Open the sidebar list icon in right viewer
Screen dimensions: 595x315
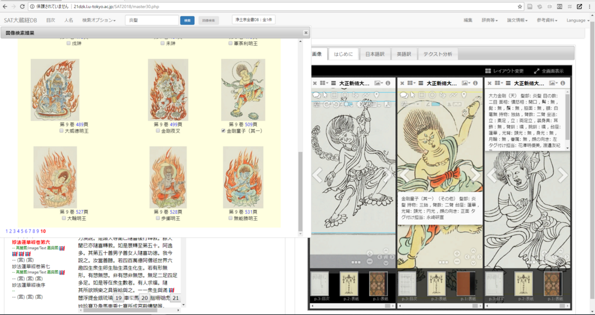coord(508,83)
